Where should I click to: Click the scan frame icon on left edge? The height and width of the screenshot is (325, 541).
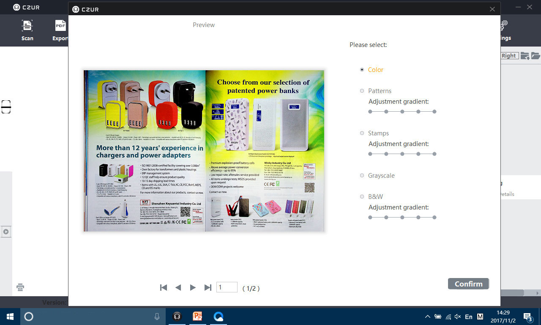click(x=6, y=107)
